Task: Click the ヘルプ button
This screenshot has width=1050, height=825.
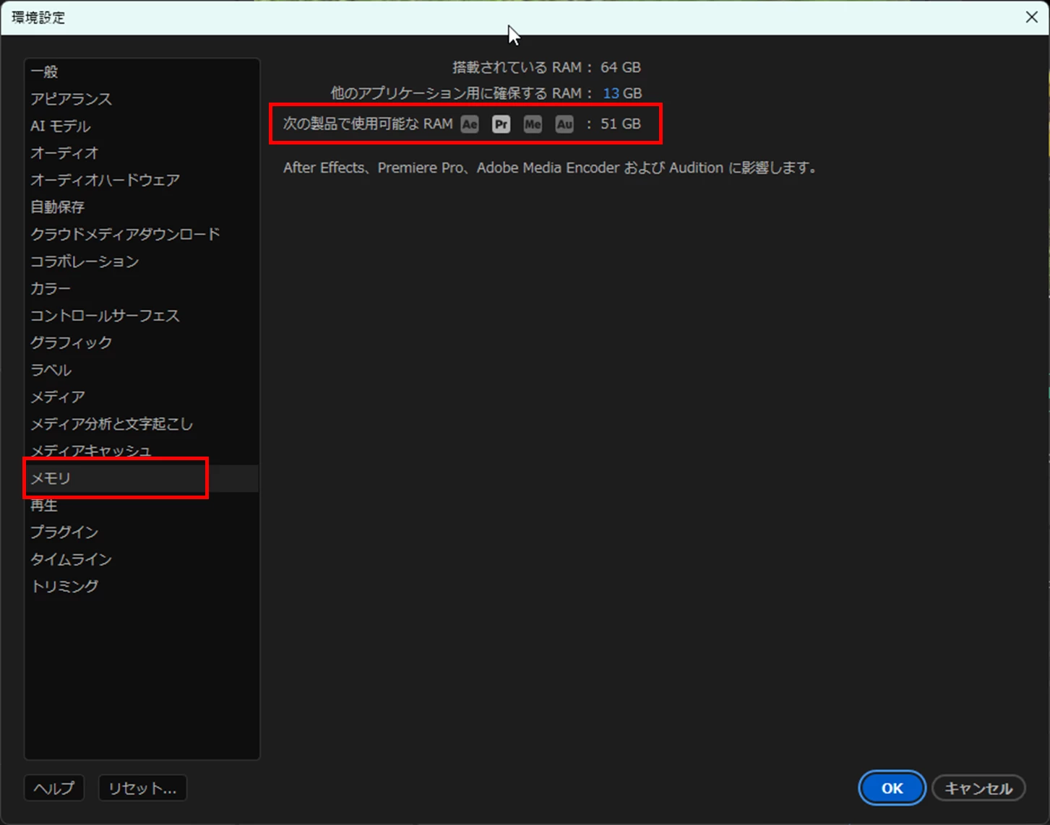Action: click(x=54, y=788)
